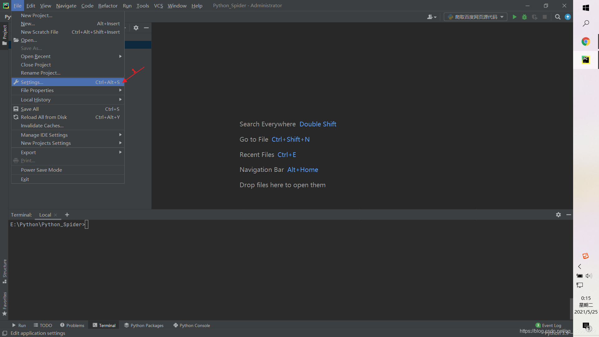This screenshot has width=599, height=337.
Task: Expand New Projects Settings submenu
Action: pyautogui.click(x=68, y=143)
